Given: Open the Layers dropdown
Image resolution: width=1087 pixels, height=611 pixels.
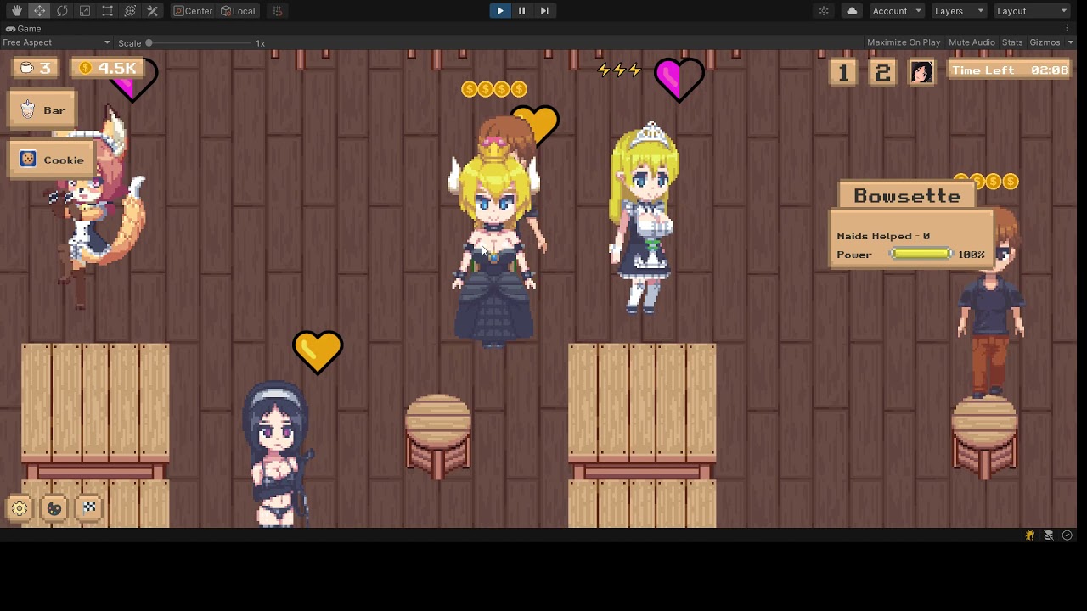Looking at the screenshot, I should 959,11.
